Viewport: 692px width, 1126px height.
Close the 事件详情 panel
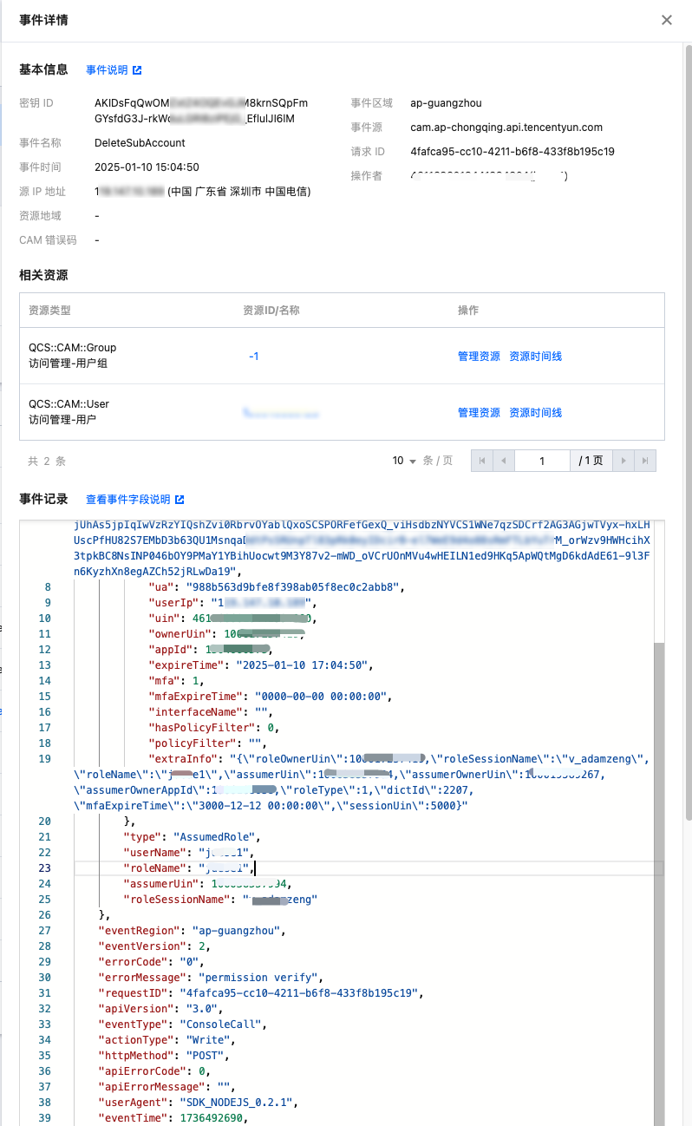point(666,20)
